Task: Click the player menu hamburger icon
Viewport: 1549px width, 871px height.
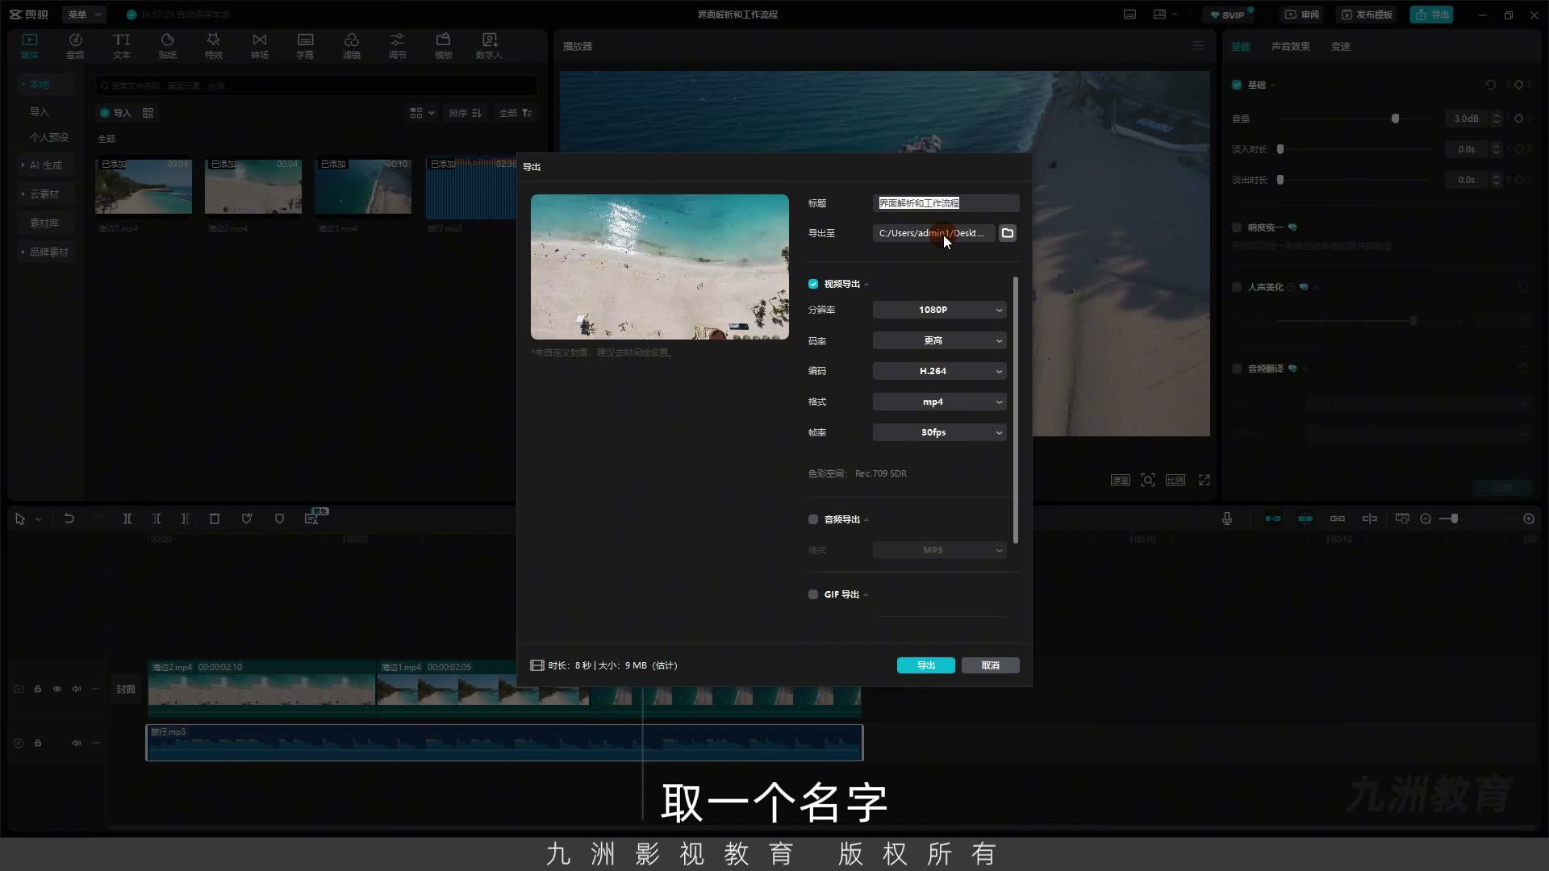Action: pyautogui.click(x=1198, y=46)
